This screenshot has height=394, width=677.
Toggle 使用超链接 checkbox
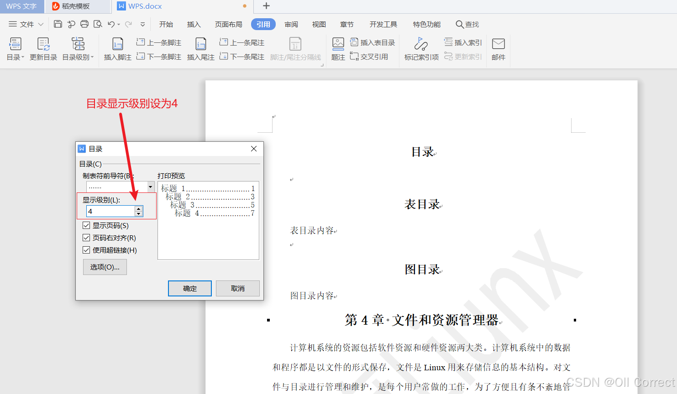pos(86,250)
